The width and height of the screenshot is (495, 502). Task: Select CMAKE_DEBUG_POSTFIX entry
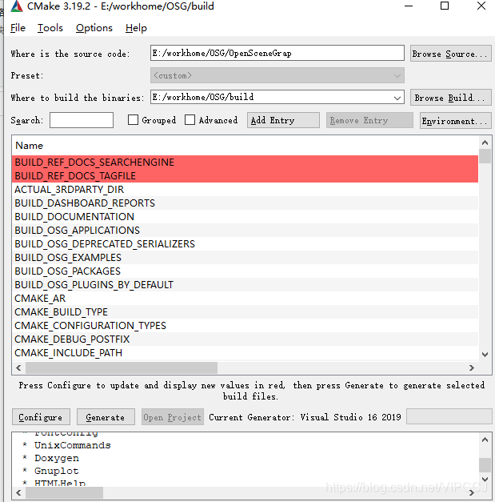245,339
